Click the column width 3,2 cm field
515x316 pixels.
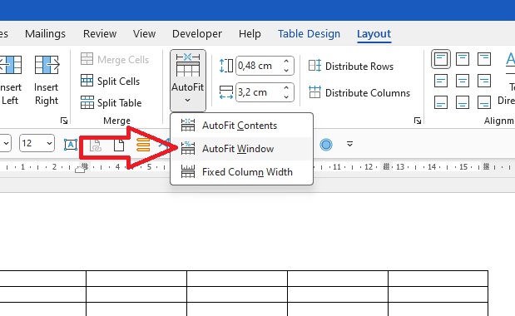click(259, 92)
